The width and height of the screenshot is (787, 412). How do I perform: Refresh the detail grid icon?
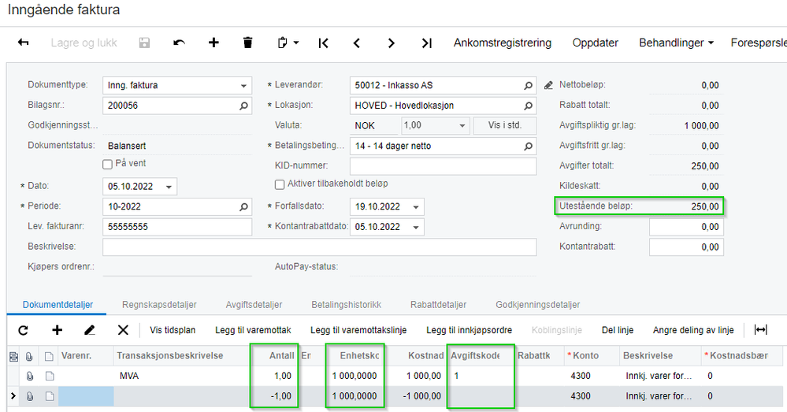pyautogui.click(x=23, y=330)
